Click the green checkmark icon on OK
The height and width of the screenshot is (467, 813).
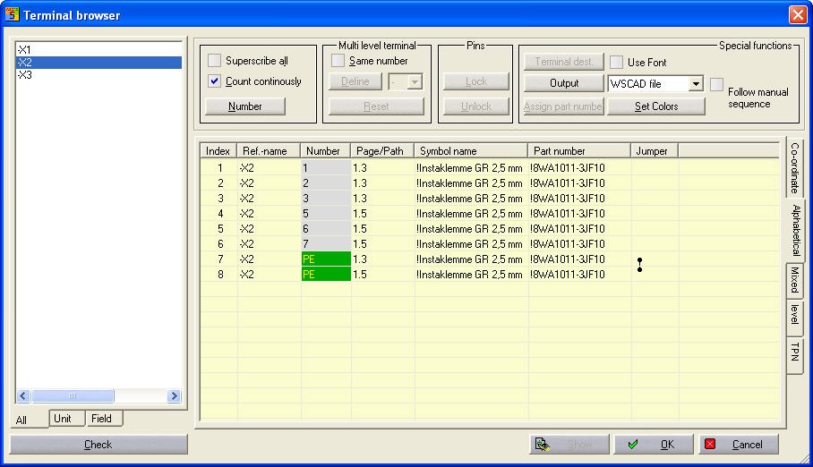(632, 445)
